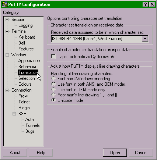Click the Help button
157x160 pixels.
[41, 153]
